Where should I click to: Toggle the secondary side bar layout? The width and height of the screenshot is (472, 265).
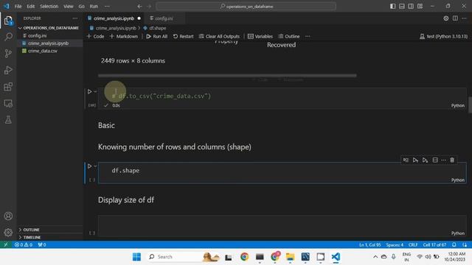coord(411,6)
